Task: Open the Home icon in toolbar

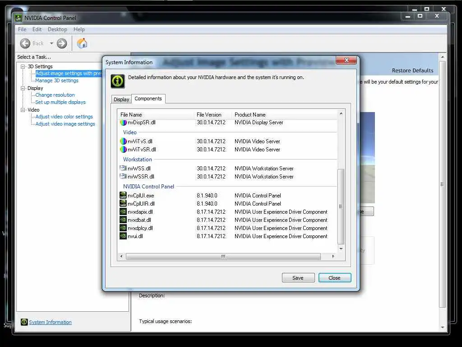Action: pyautogui.click(x=82, y=43)
